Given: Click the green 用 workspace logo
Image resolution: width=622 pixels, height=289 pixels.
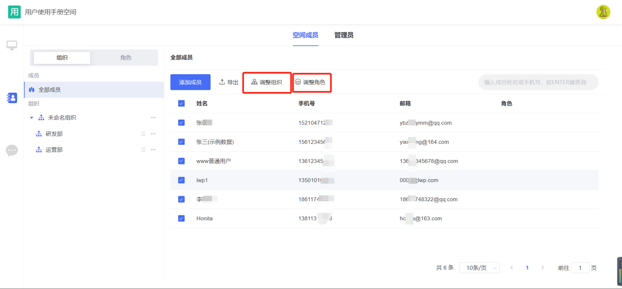Looking at the screenshot, I should pyautogui.click(x=14, y=12).
